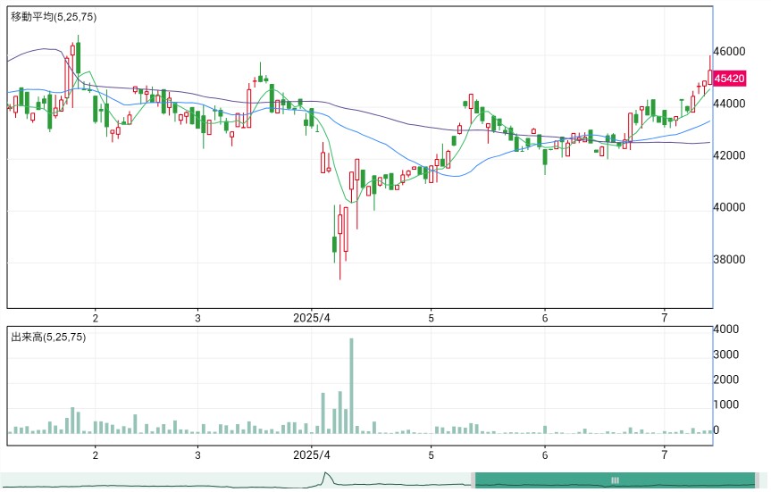Click the 1000 volume axis label
This screenshot has height=492, width=771.
point(726,405)
